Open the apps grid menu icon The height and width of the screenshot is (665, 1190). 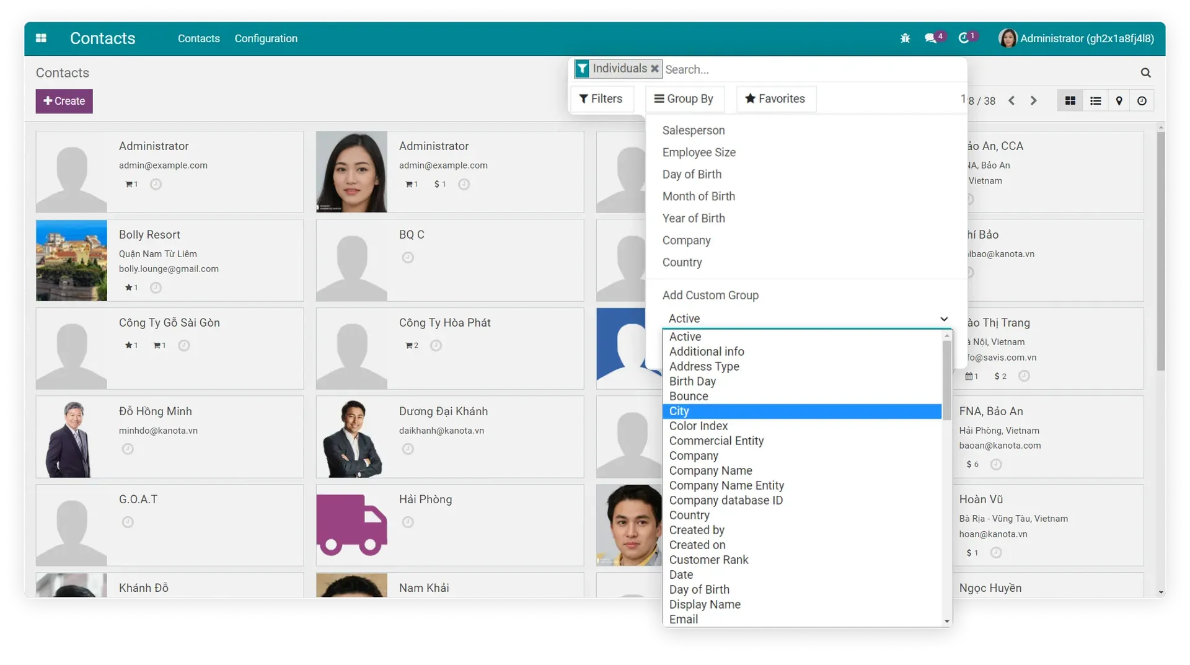41,38
